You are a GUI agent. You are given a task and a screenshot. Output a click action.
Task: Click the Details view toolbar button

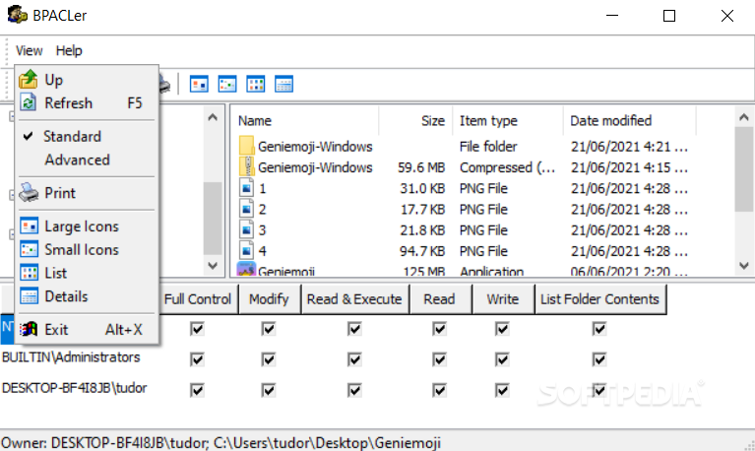[284, 84]
